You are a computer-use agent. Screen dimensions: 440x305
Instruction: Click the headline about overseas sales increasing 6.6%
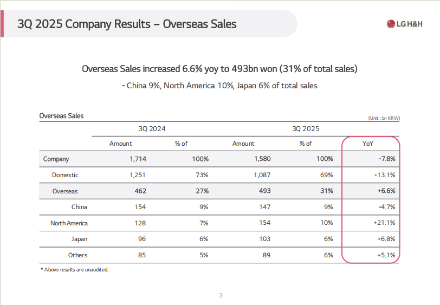219,69
